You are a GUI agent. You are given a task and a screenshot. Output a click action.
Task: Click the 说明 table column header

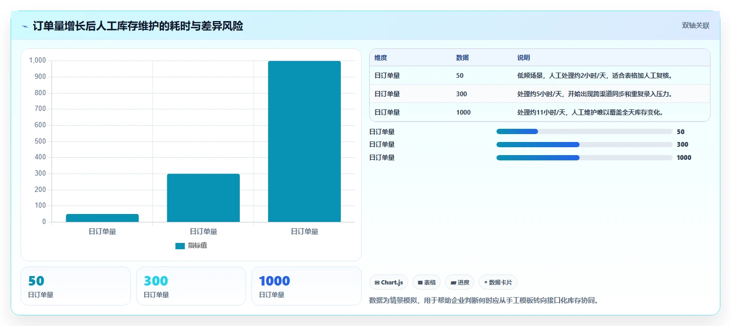point(523,58)
